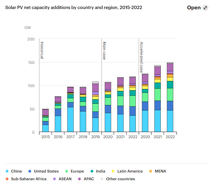Click the purple APAC legend dot
213x186 pixels.
pyautogui.click(x=79, y=179)
